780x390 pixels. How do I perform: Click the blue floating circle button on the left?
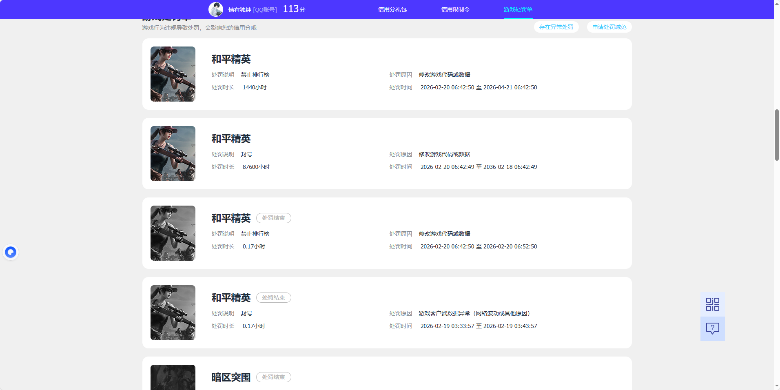coord(11,252)
